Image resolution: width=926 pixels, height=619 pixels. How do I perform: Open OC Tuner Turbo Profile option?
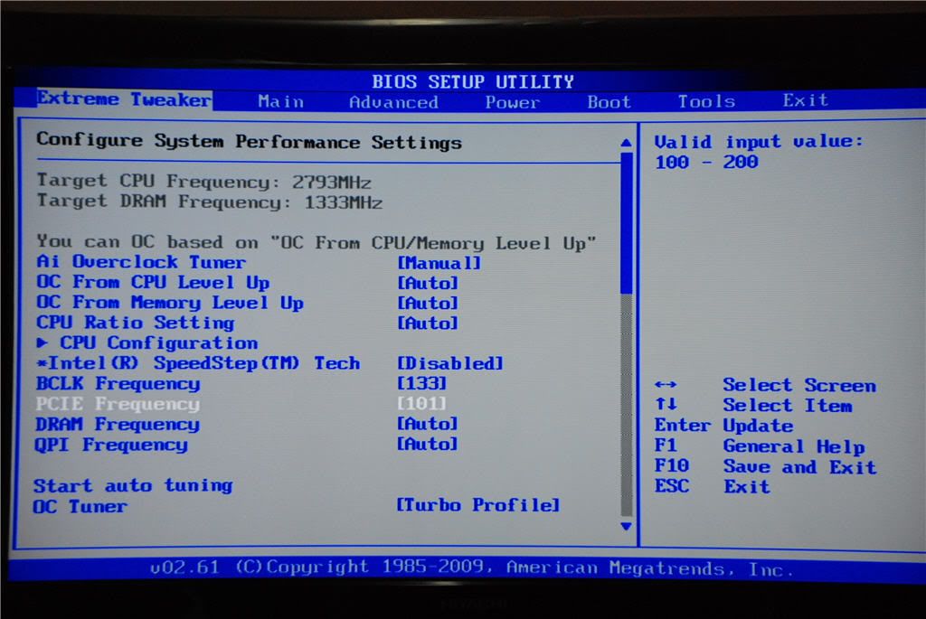click(477, 505)
